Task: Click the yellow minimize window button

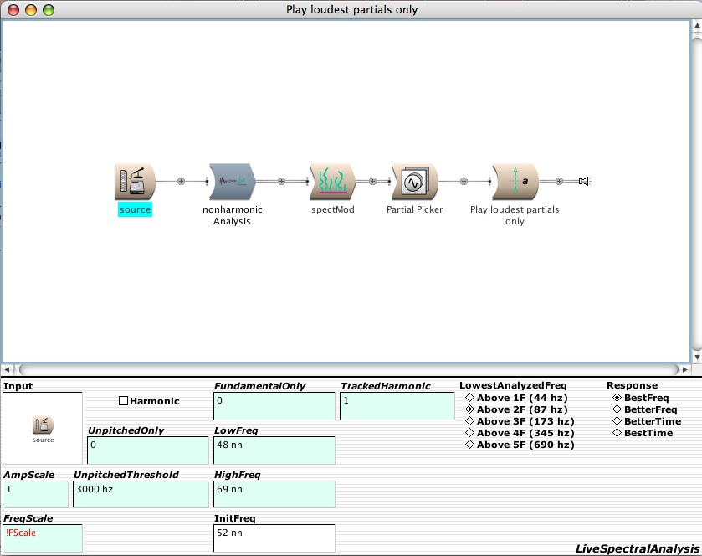Action: (x=31, y=10)
